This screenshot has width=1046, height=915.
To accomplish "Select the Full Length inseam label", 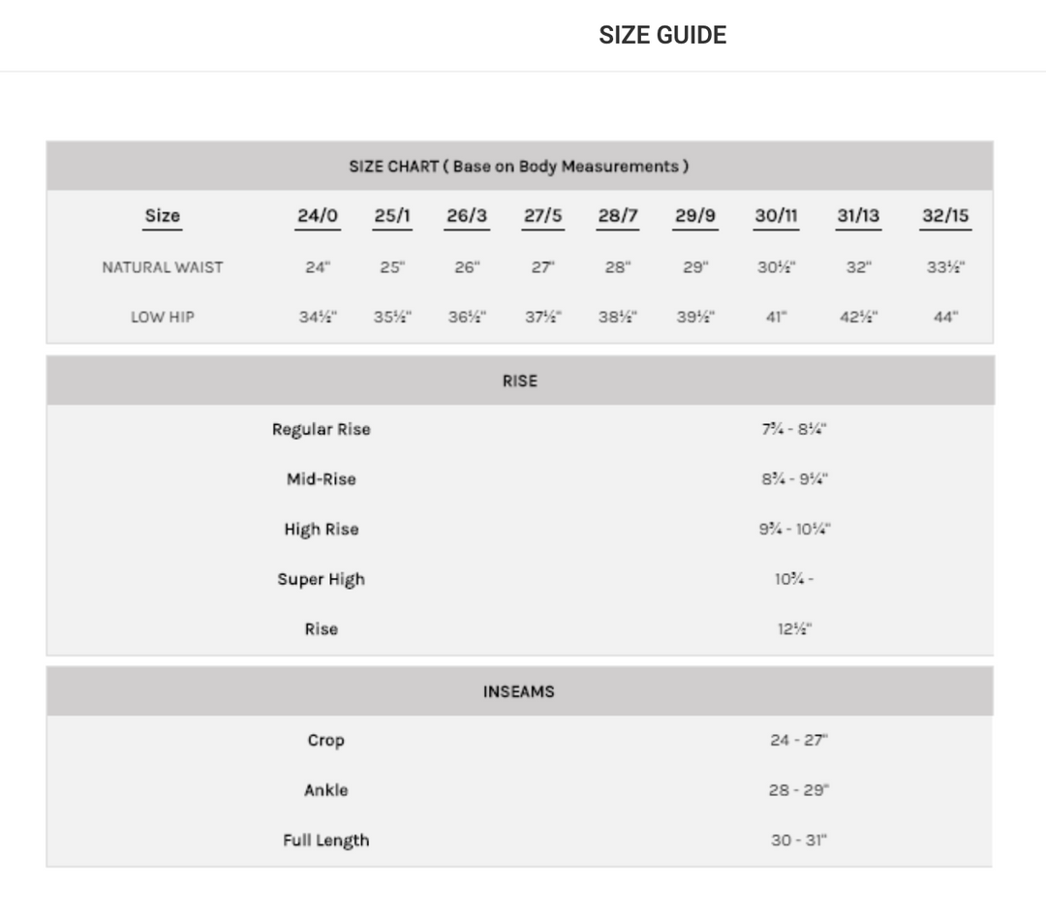I will 326,840.
